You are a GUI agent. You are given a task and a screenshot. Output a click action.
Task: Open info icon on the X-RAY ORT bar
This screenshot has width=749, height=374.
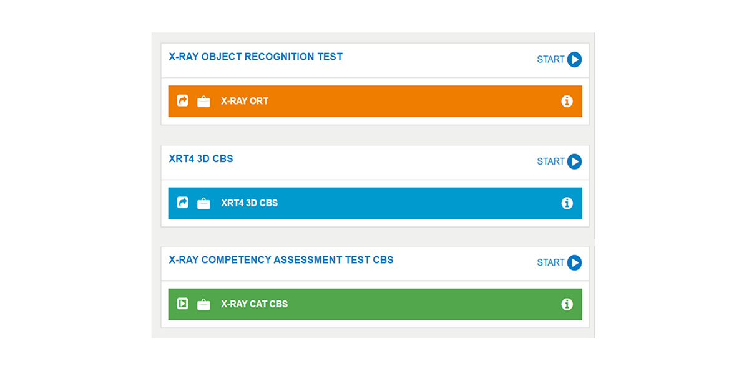click(x=567, y=101)
